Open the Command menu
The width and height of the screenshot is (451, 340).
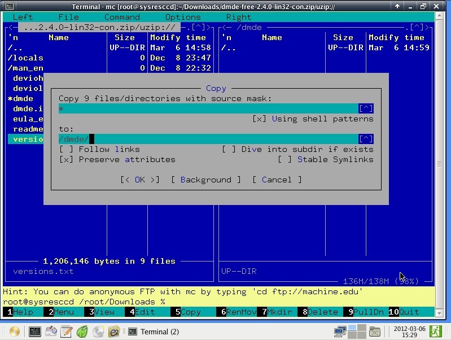(x=122, y=18)
